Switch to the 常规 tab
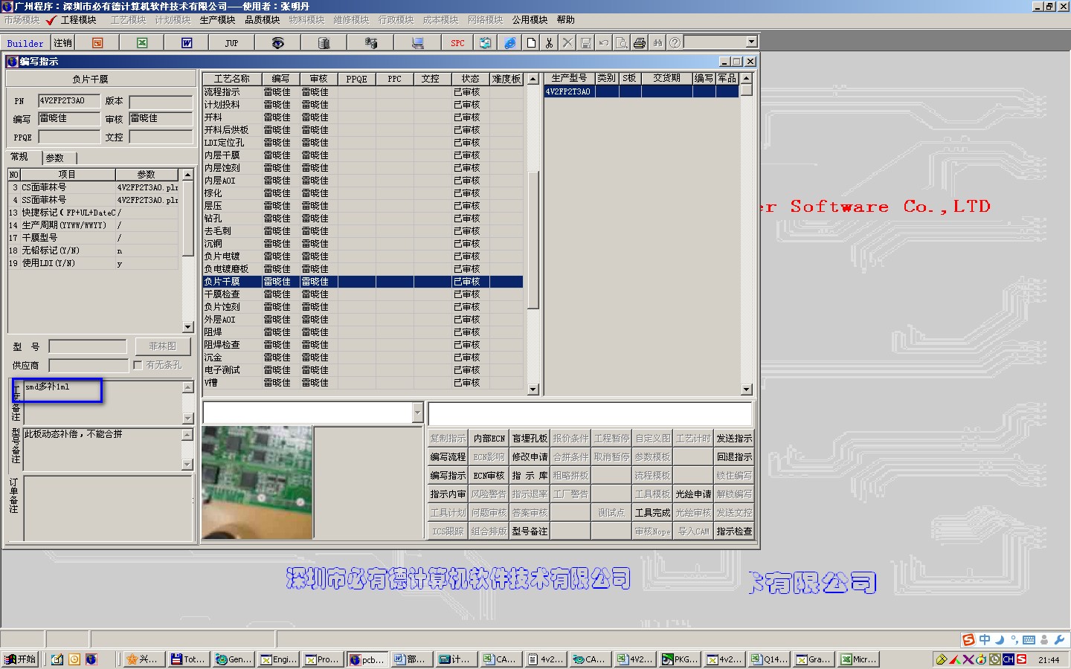 point(19,157)
